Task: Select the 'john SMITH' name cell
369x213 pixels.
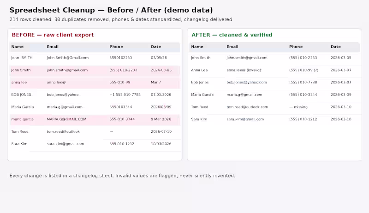Action: coord(22,58)
